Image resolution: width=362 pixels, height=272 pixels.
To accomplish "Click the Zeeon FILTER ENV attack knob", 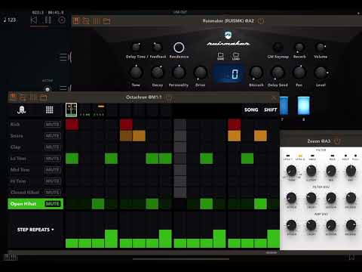I will point(291,198).
